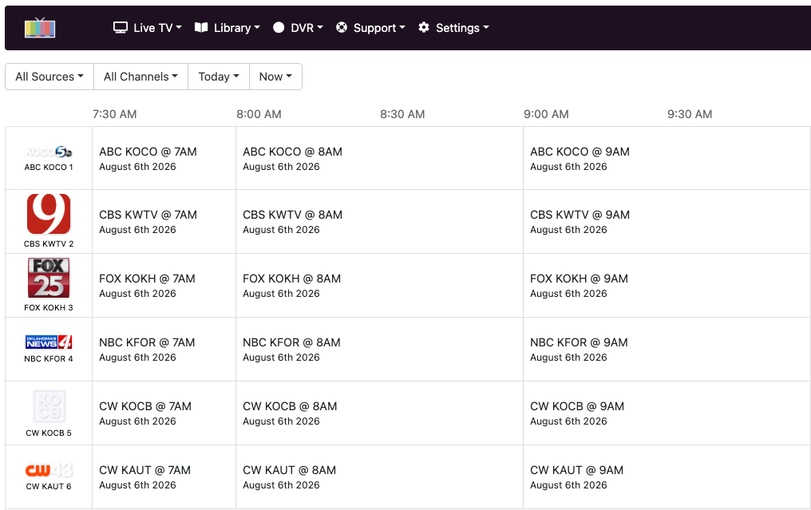Image resolution: width=811 pixels, height=510 pixels.
Task: Click the CW KOCB @ 7AM listing
Action: coord(164,413)
